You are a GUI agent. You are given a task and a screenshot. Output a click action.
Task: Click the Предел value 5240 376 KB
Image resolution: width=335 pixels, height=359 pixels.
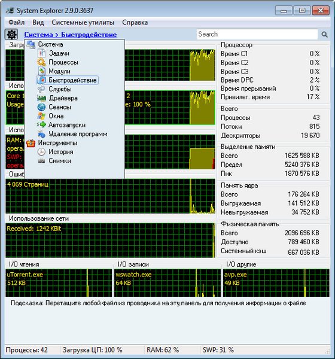pyautogui.click(x=301, y=165)
